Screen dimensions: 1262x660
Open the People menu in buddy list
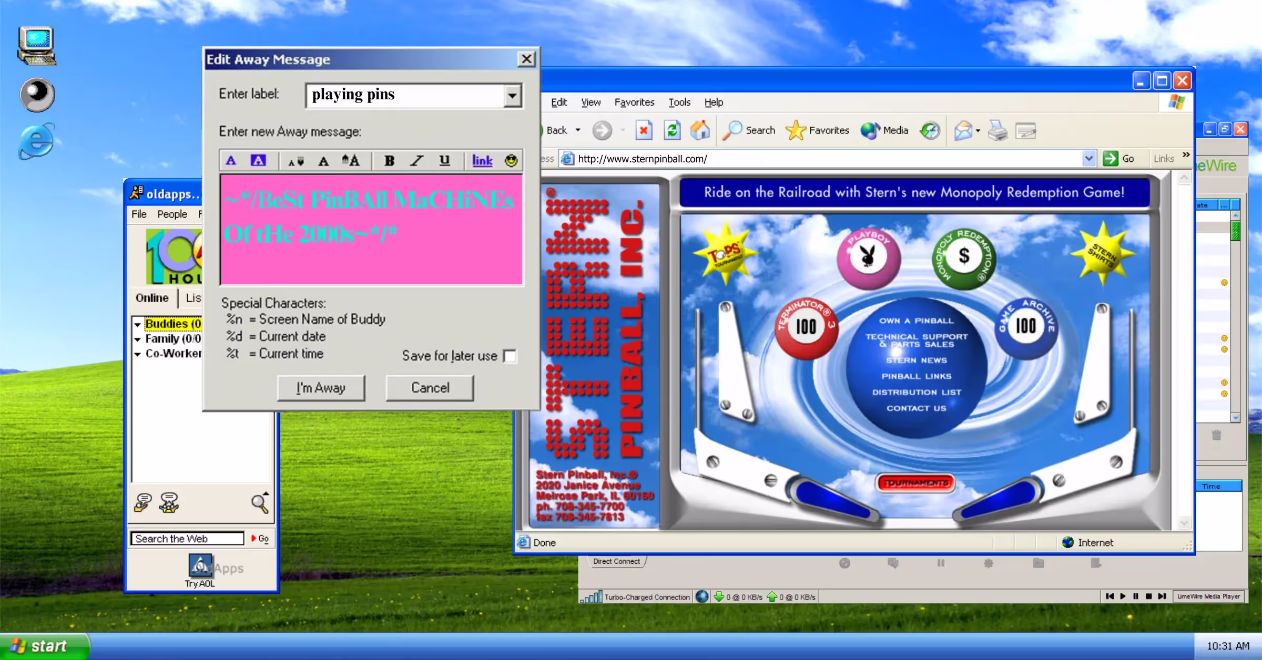[x=172, y=214]
